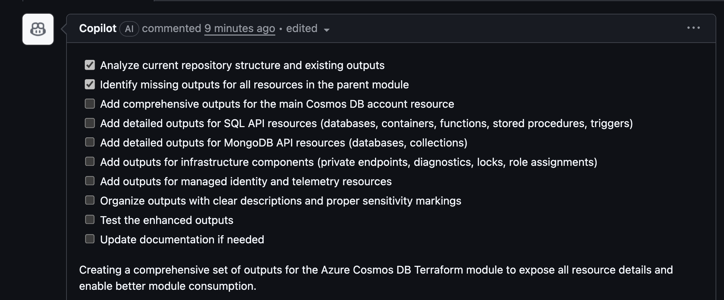This screenshot has width=724, height=300.
Task: Check the Cosmos DB account outputs task
Action: (x=90, y=103)
